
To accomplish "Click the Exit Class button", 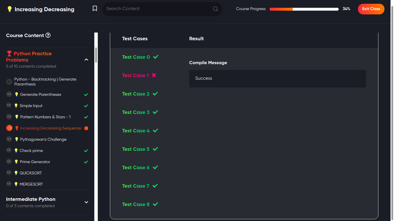I will pyautogui.click(x=371, y=9).
